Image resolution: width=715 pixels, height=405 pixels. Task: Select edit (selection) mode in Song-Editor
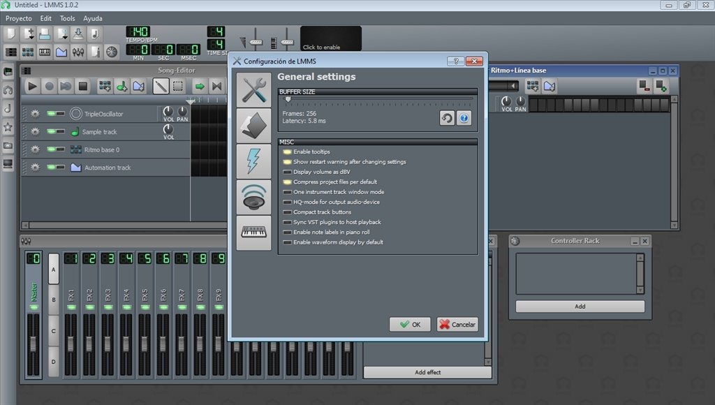pyautogui.click(x=178, y=86)
